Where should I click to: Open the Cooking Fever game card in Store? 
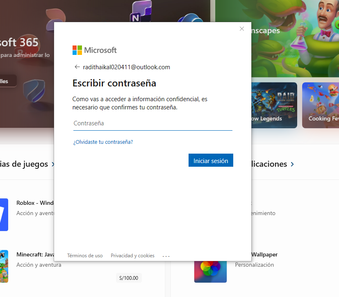coord(321,105)
